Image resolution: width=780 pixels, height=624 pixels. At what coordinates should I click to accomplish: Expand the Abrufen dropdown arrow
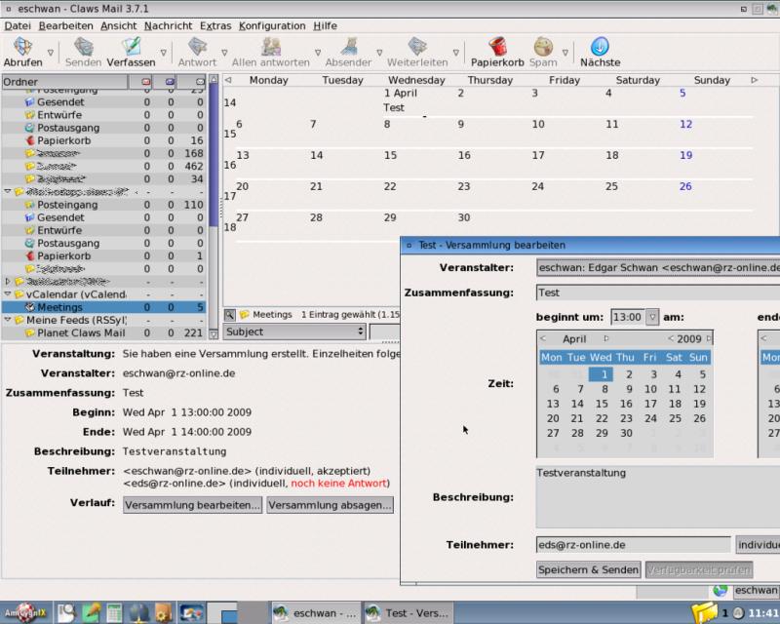click(51, 53)
